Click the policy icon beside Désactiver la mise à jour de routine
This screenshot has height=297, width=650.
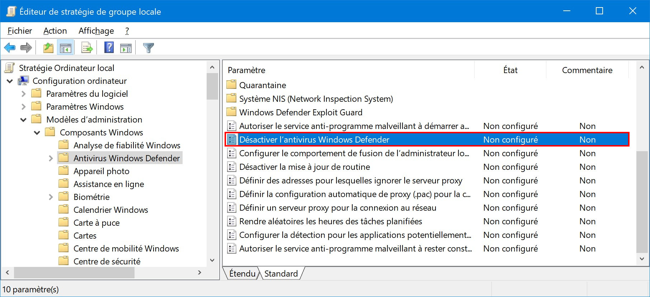tap(232, 167)
